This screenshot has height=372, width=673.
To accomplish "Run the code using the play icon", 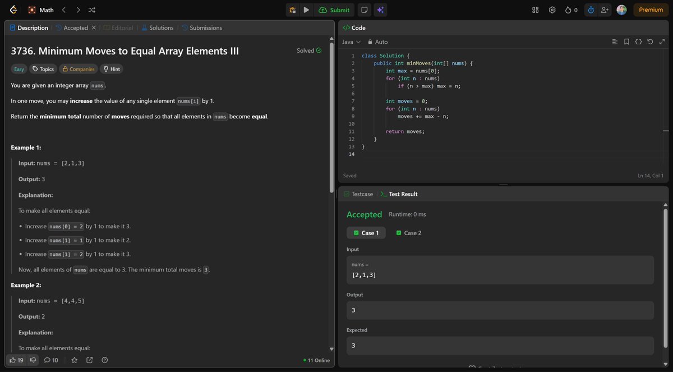I will coord(305,10).
